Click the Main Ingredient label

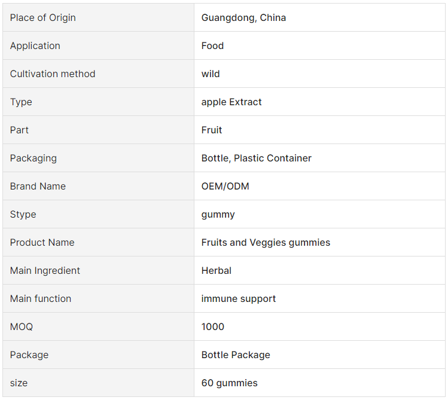click(45, 271)
